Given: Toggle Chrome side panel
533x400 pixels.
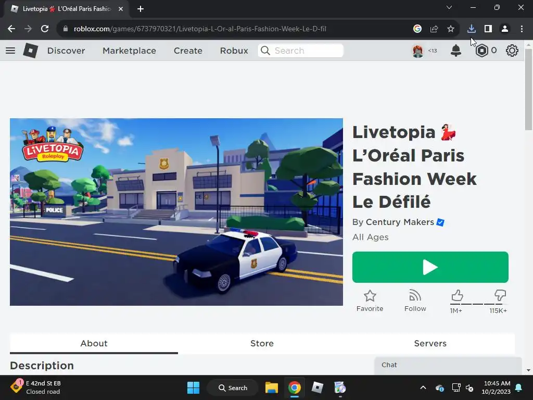Looking at the screenshot, I should click(488, 29).
